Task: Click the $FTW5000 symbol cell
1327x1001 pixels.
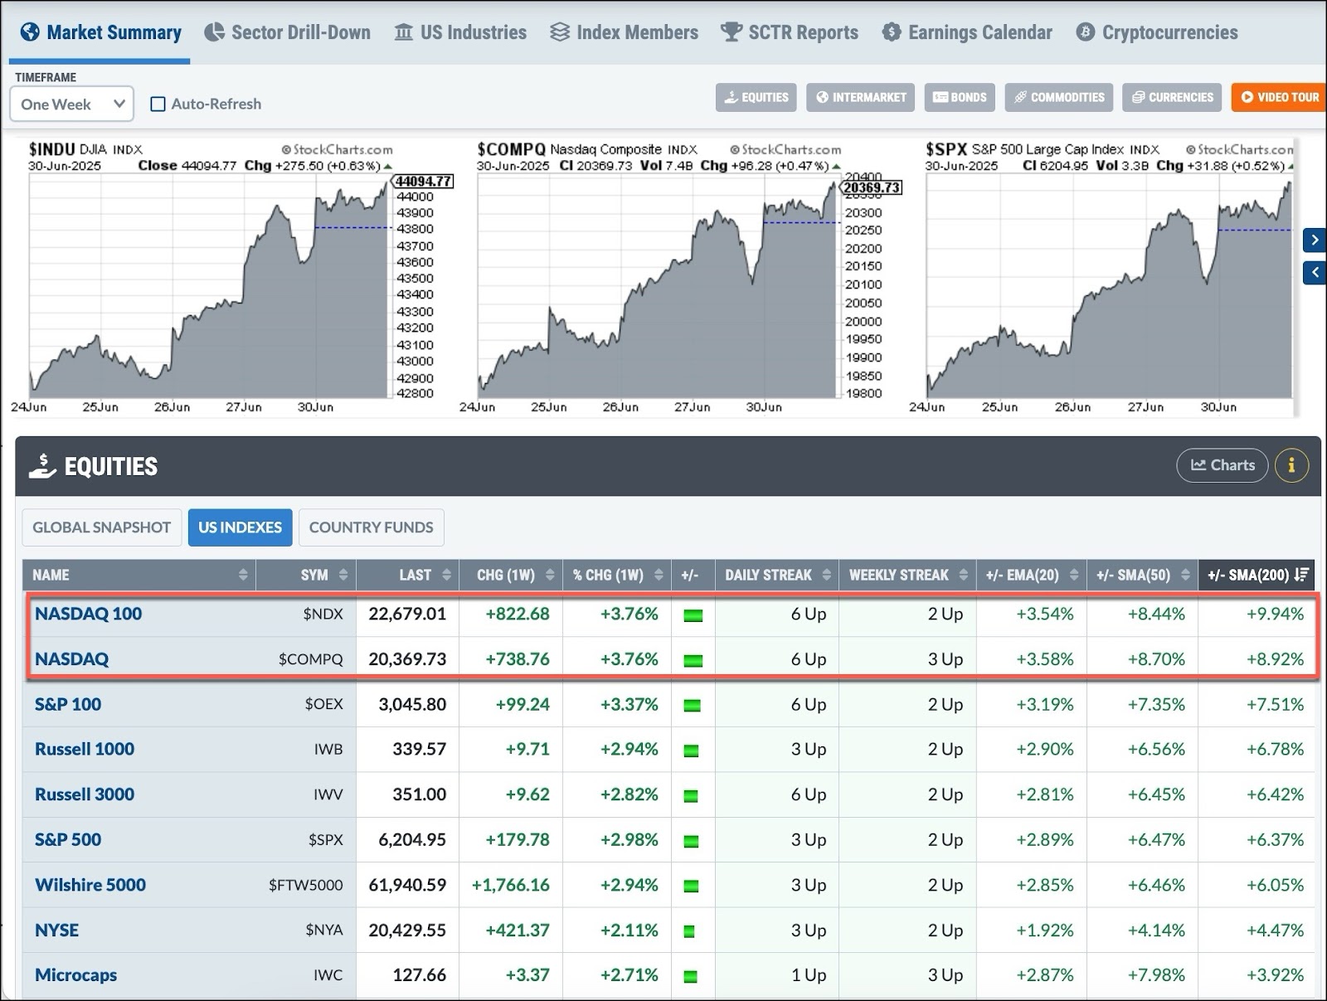Action: point(305,885)
